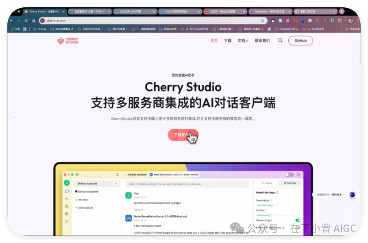Open the Chrome extensions puzzle icon
Viewport: 368px width, 243px height.
pos(339,21)
